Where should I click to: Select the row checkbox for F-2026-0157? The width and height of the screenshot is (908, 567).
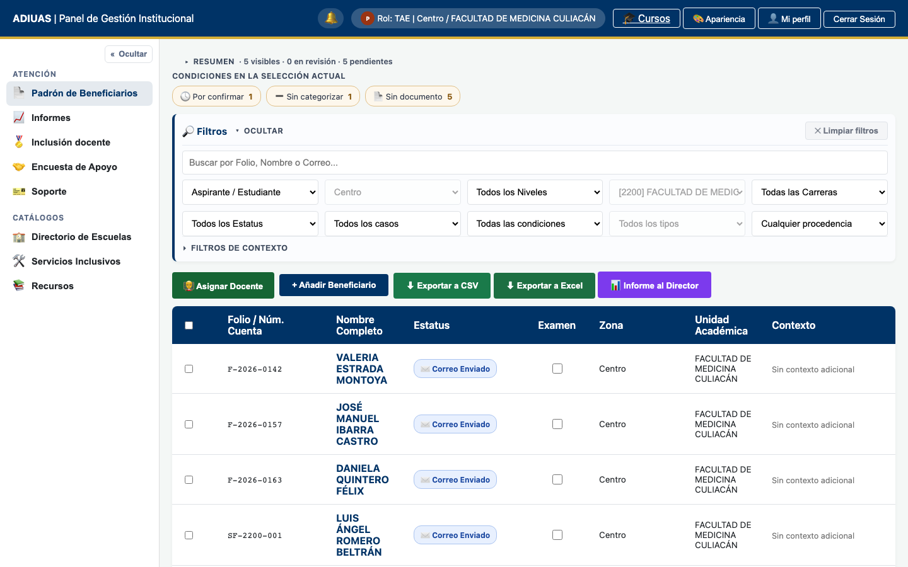click(x=189, y=424)
